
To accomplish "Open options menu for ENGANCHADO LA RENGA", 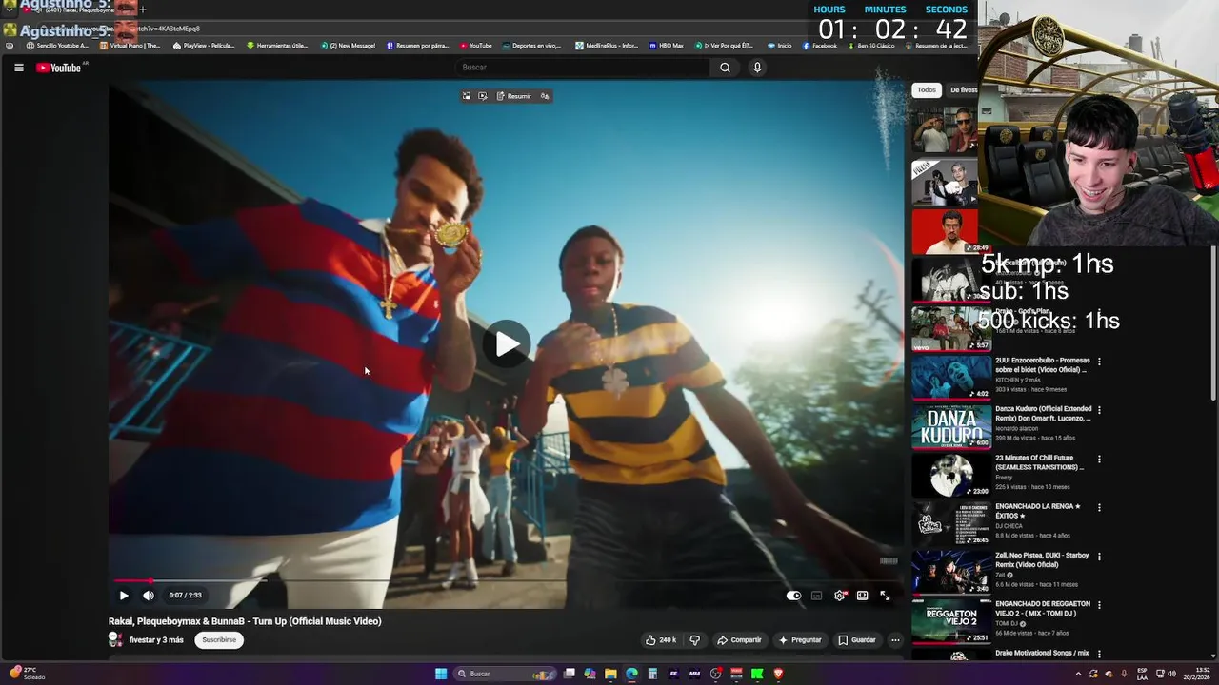I will 1099,507.
